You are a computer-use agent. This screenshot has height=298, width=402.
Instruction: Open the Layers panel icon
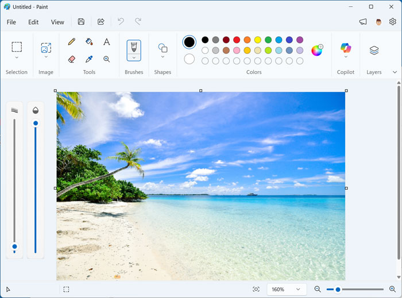pyautogui.click(x=374, y=50)
